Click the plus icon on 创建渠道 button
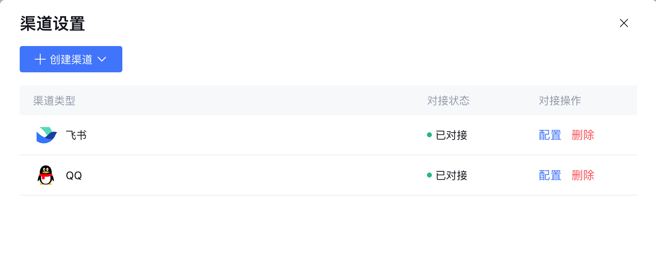Screen dimensions: 656x272 [x=40, y=59]
